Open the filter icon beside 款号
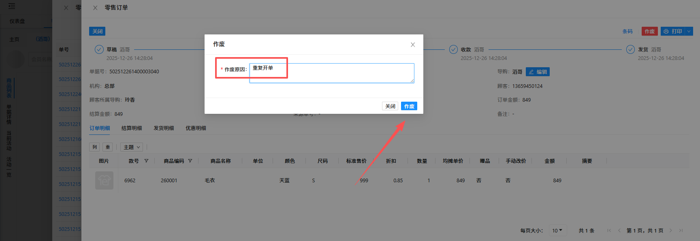This screenshot has height=241, width=700. click(x=146, y=161)
